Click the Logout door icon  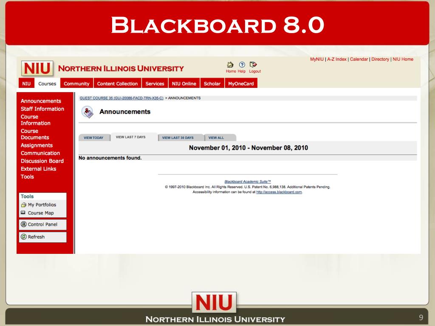click(253, 65)
